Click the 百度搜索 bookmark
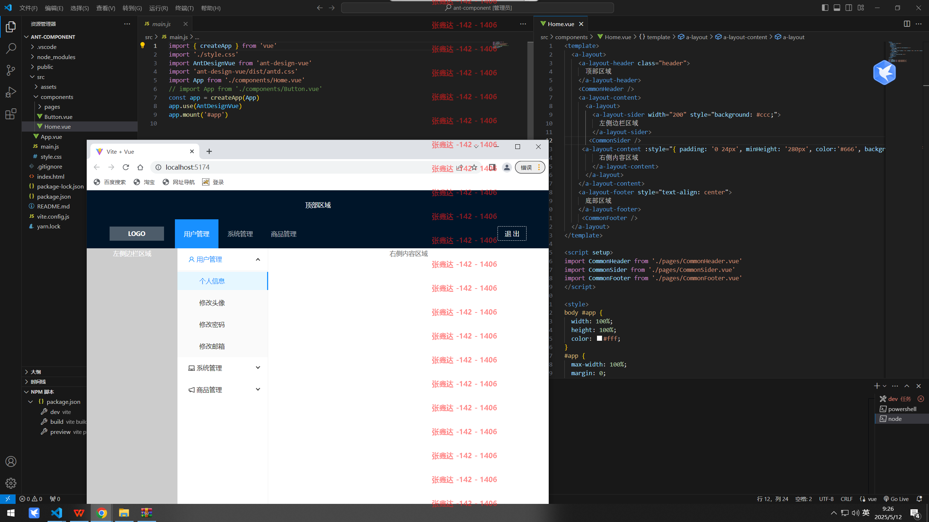The height and width of the screenshot is (522, 929). click(110, 182)
